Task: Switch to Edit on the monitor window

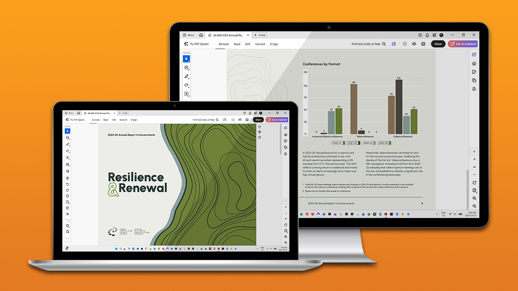Action: click(248, 44)
